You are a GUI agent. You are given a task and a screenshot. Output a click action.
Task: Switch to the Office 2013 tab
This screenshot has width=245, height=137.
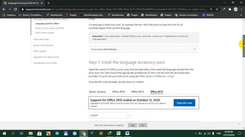pyautogui.click(x=137, y=92)
